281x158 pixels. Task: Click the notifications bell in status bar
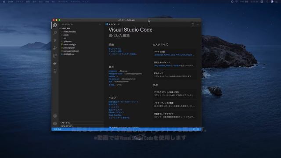[x=198, y=129]
